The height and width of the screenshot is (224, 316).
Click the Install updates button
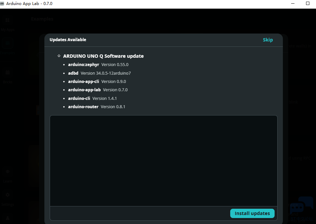coord(252,213)
